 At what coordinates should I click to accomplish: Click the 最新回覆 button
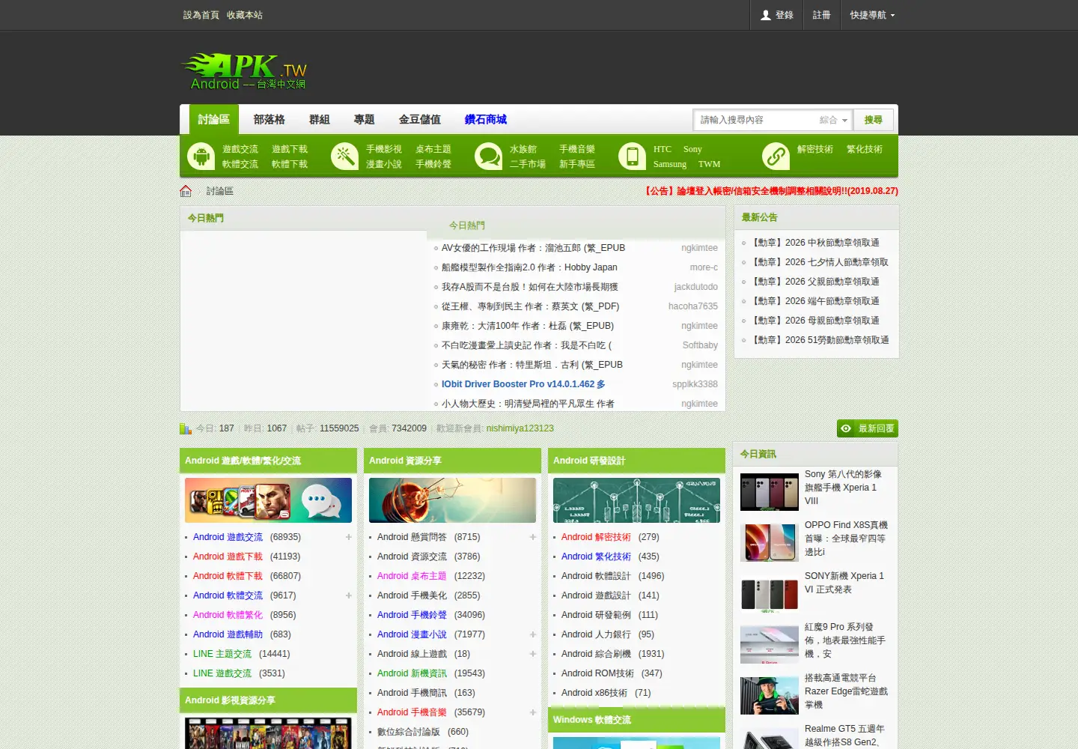coord(868,428)
